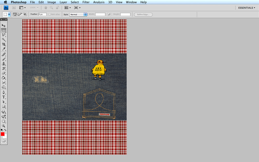Image resolution: width=259 pixels, height=162 pixels.
Task: Click the Refine Edge button
Action: 143,15
